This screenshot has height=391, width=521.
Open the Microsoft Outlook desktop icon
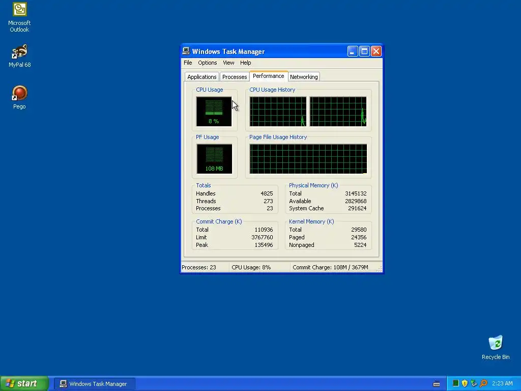pyautogui.click(x=19, y=18)
